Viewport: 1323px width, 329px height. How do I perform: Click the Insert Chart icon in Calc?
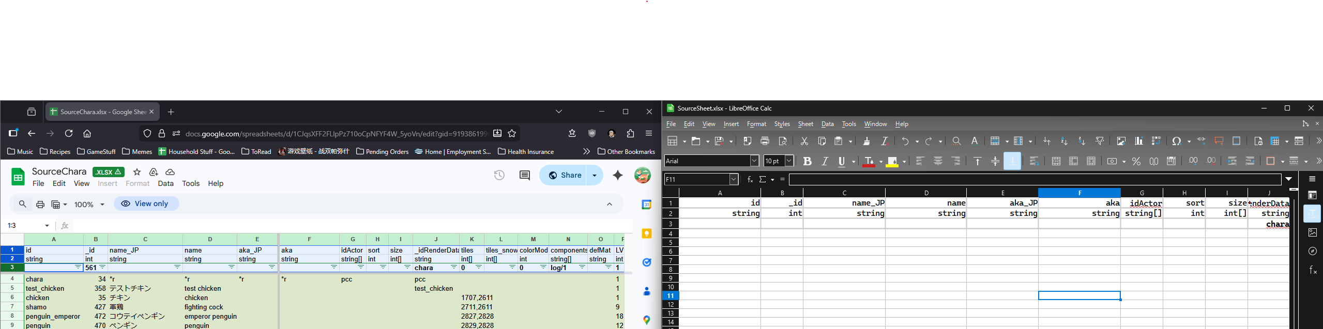click(x=1138, y=141)
